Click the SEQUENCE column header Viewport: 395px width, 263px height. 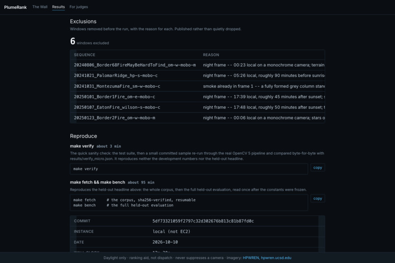85,55
